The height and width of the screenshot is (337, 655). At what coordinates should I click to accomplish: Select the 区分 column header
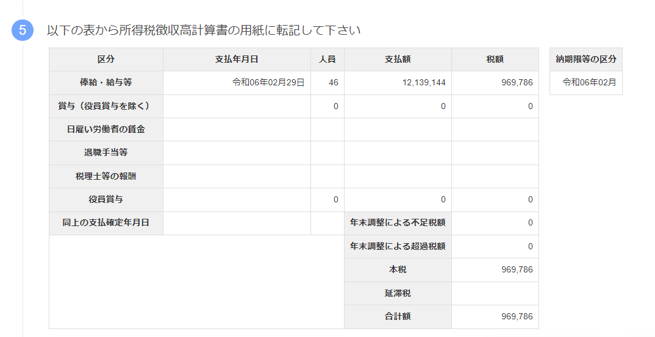click(106, 59)
